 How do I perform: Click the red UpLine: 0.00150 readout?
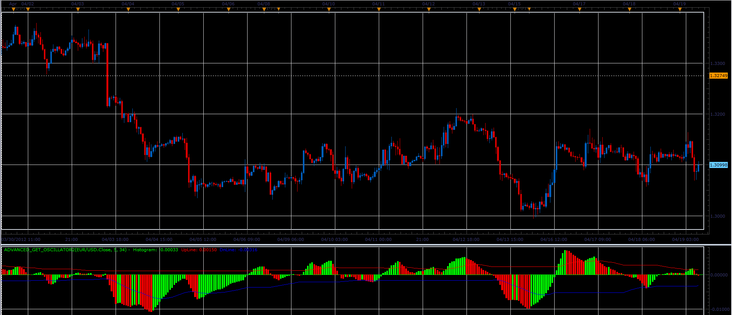[199, 250]
